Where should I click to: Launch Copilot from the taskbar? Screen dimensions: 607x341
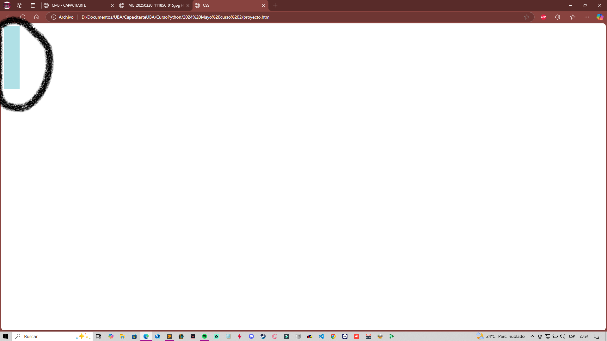click(111, 336)
